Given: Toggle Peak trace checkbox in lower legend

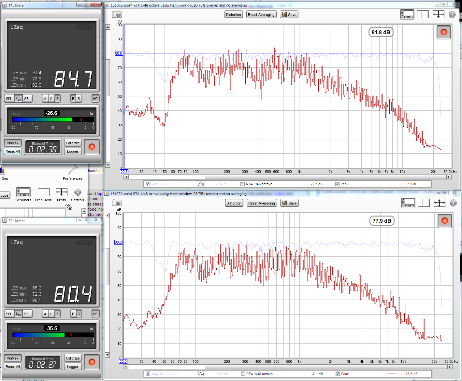Looking at the screenshot, I should pyautogui.click(x=338, y=374).
